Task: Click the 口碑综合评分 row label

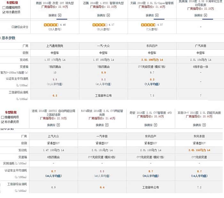Action: (20, 27)
